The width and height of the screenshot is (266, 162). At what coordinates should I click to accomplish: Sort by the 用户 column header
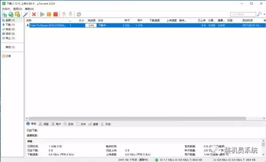140,20
